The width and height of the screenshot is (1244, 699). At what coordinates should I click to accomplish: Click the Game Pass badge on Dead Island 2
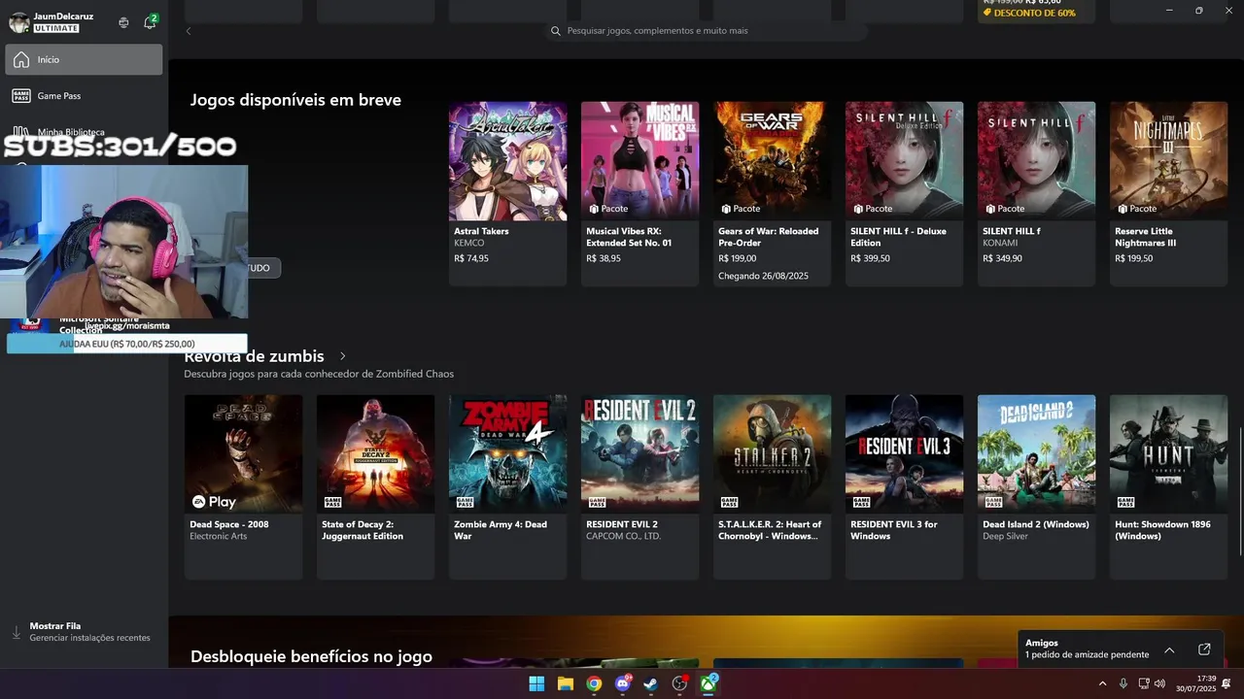(993, 502)
